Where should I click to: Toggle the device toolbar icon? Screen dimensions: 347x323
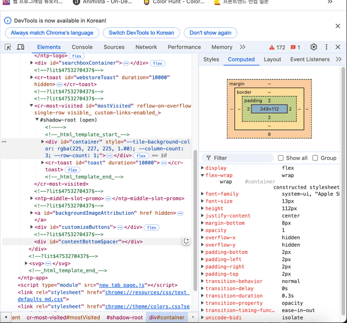(x=21, y=47)
